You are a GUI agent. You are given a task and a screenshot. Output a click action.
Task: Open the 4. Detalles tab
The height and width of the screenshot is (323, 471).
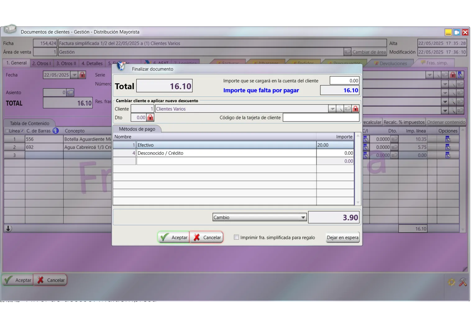[x=92, y=63]
